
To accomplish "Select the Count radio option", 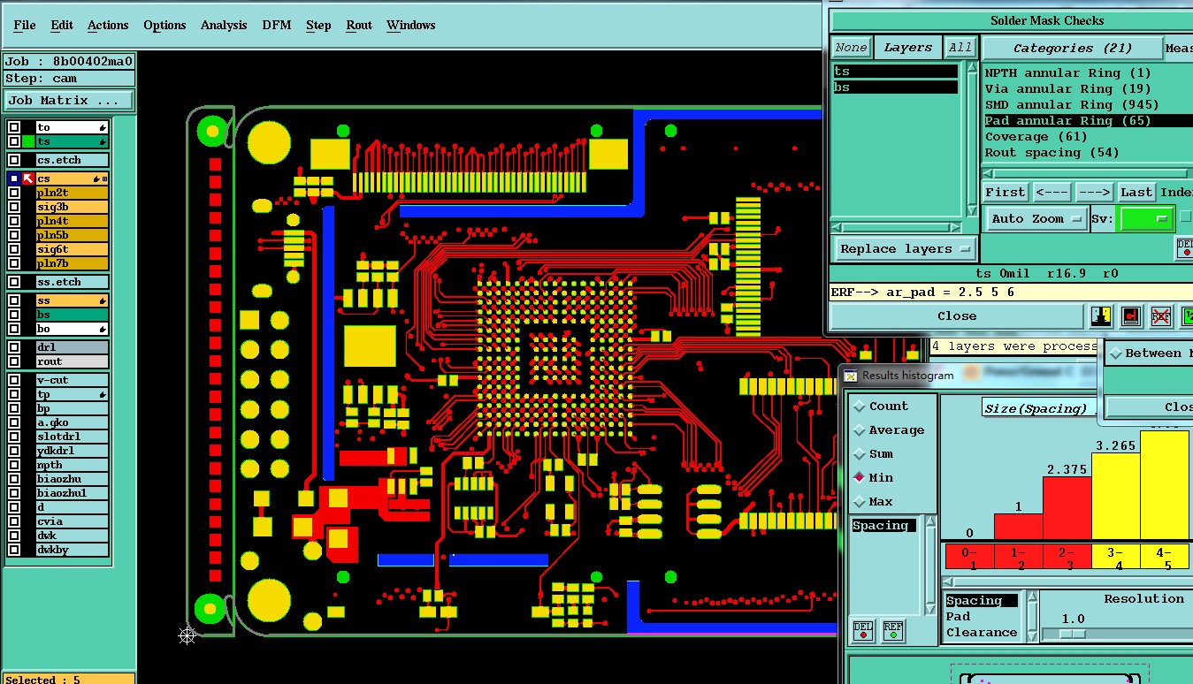I will (x=860, y=407).
